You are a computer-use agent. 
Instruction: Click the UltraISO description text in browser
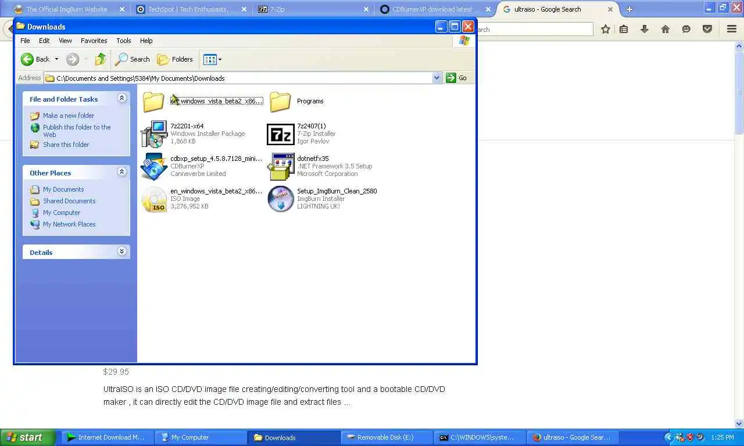[x=274, y=395]
